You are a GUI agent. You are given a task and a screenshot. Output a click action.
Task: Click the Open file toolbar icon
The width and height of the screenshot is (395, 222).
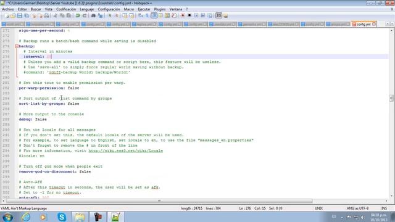(x=13, y=15)
